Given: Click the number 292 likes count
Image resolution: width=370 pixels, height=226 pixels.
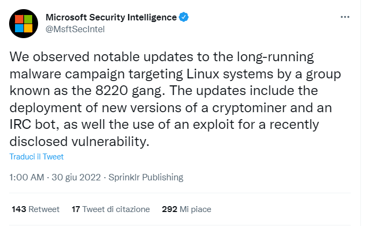Looking at the screenshot, I should pos(169,209).
